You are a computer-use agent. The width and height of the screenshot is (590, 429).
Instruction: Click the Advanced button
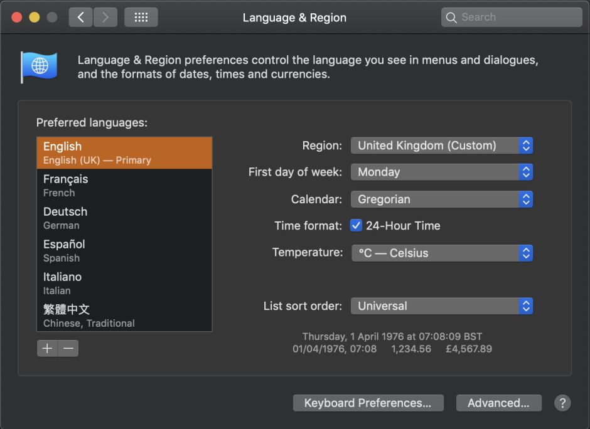(498, 403)
